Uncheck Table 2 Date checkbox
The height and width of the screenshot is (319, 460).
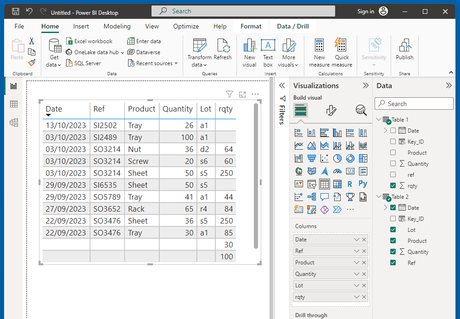393,207
